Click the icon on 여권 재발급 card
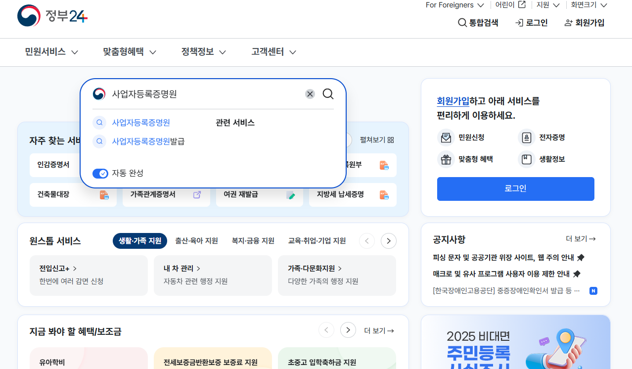Image resolution: width=632 pixels, height=369 pixels. (291, 195)
